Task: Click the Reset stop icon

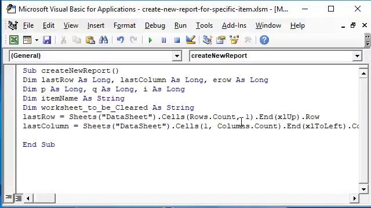Action: click(177, 40)
